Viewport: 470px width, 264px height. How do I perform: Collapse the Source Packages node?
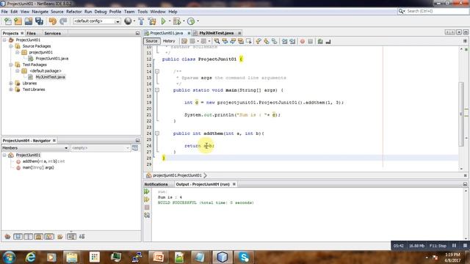coord(11,46)
